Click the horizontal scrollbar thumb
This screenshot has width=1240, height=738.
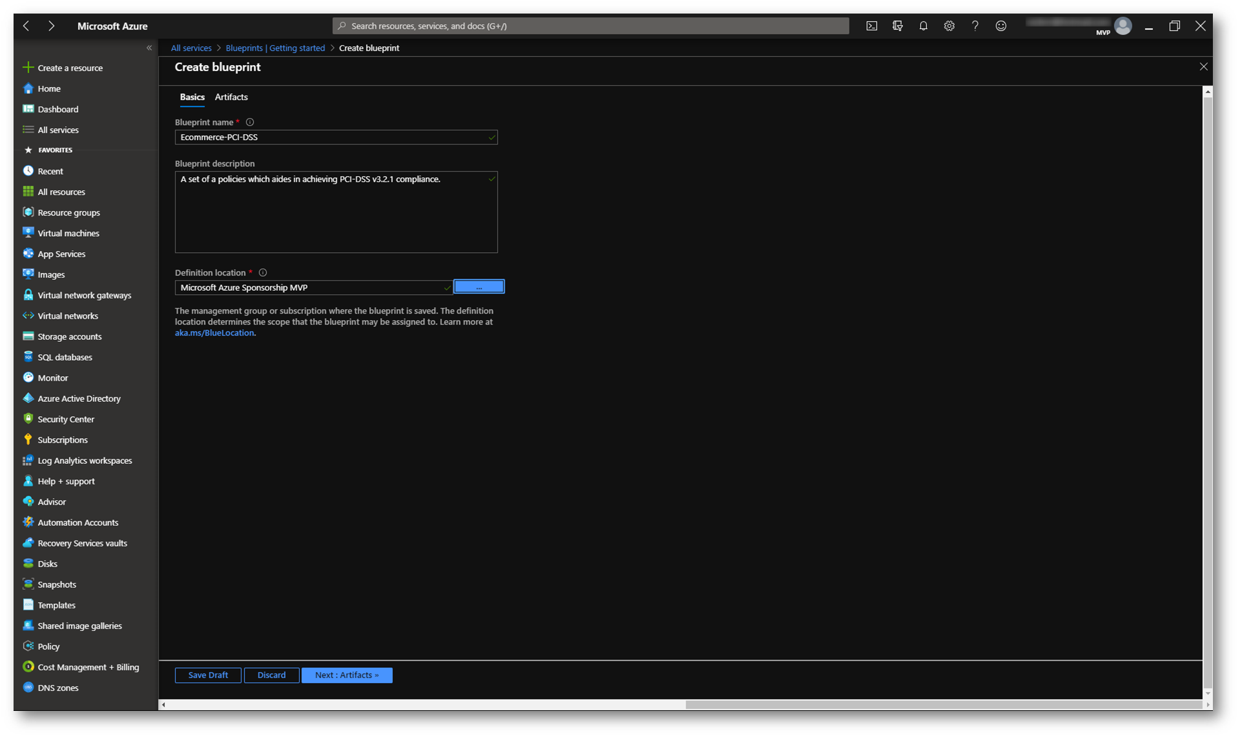(x=943, y=704)
